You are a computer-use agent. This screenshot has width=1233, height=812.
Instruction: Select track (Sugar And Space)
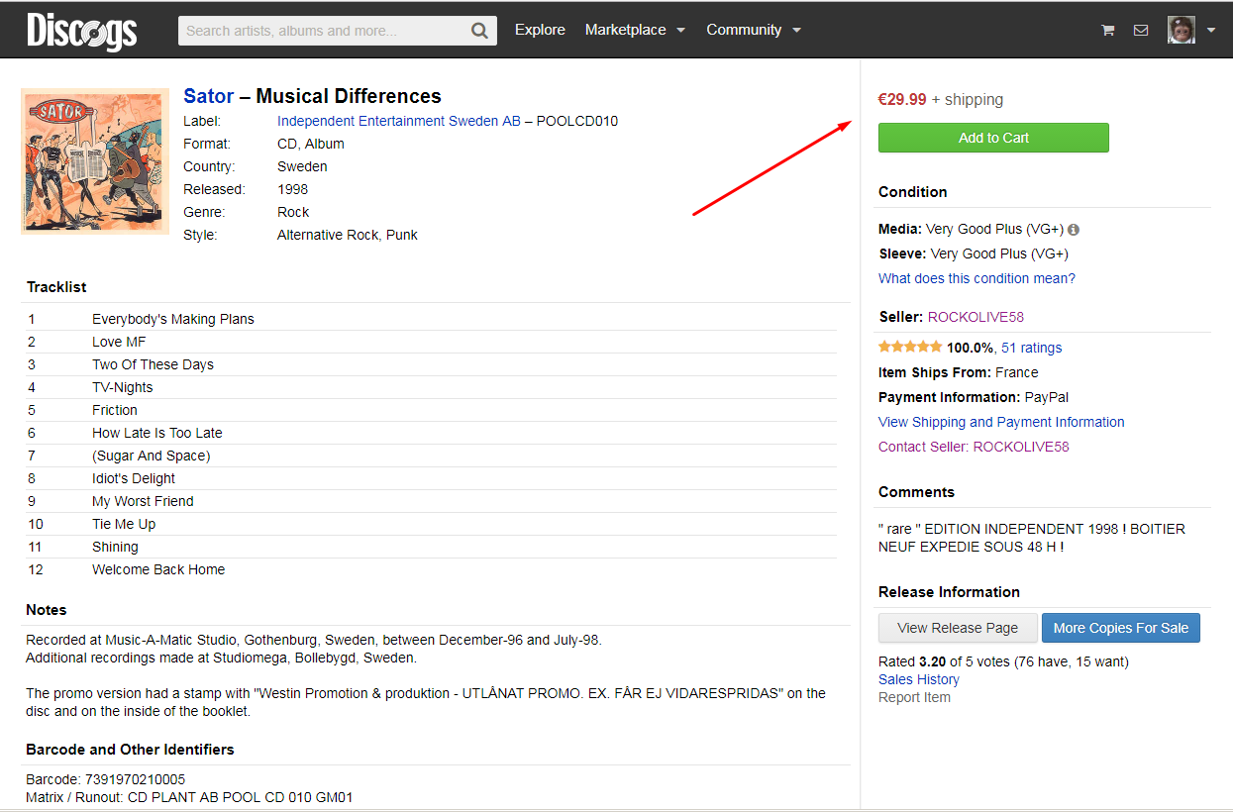click(152, 456)
